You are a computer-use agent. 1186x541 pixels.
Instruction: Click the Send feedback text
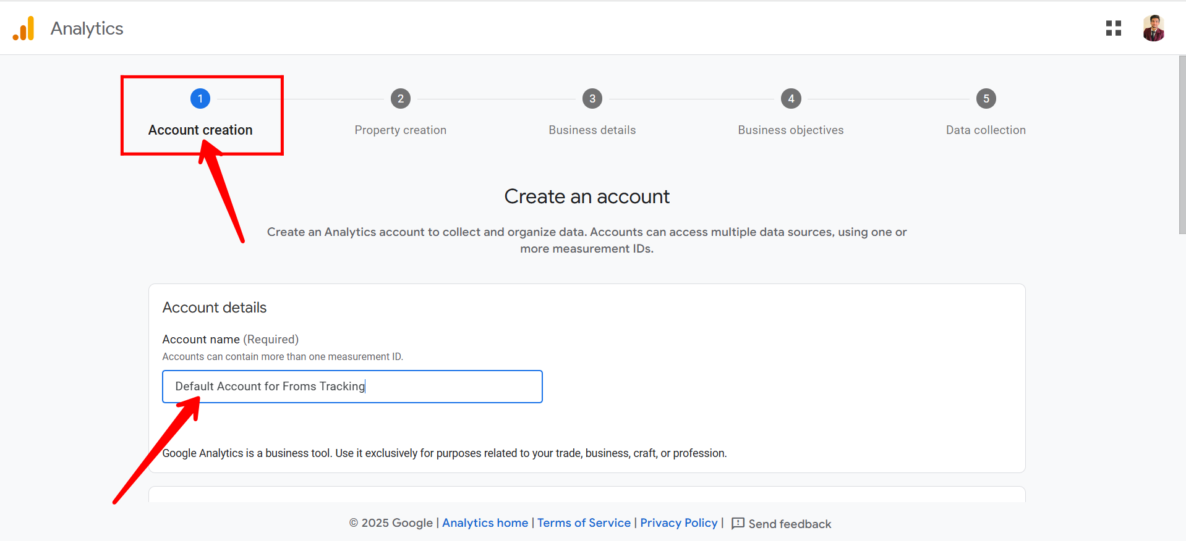pos(790,524)
